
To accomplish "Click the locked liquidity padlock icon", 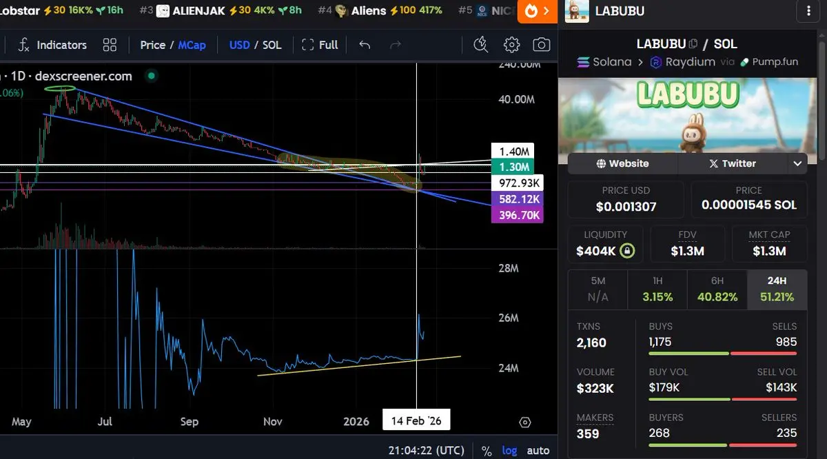I will (627, 251).
